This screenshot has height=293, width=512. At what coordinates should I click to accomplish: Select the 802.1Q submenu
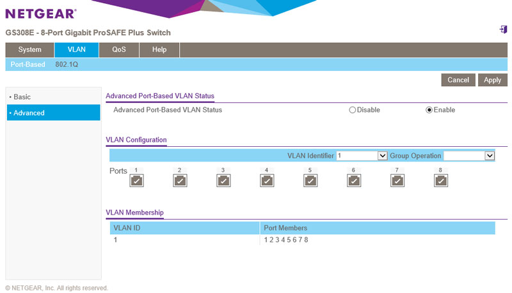click(x=67, y=64)
